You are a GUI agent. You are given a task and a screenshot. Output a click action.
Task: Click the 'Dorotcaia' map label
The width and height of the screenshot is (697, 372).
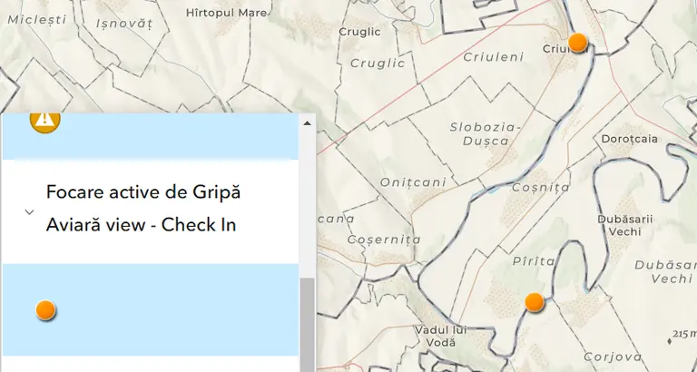629,139
